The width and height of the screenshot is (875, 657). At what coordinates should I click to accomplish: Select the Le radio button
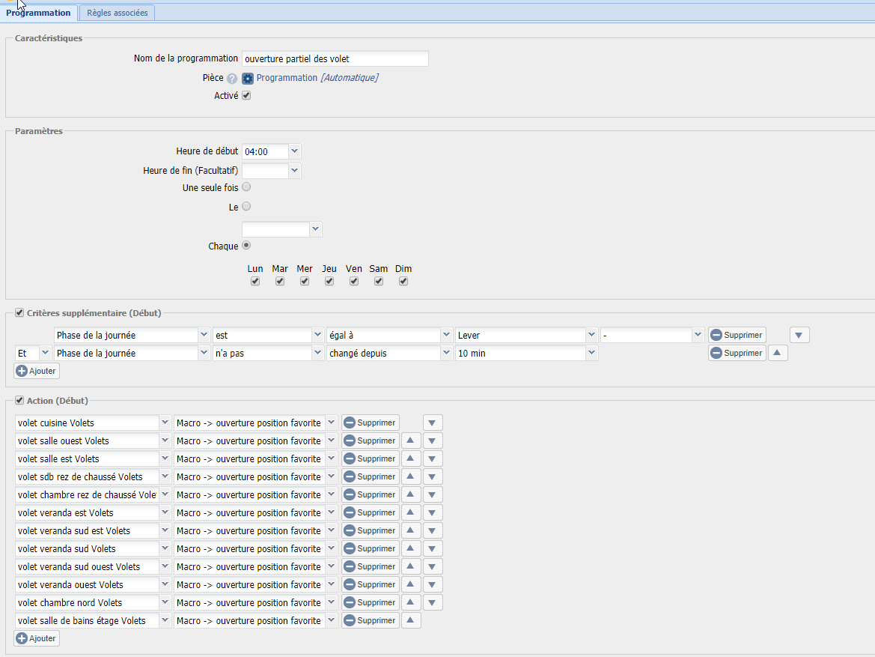point(246,207)
